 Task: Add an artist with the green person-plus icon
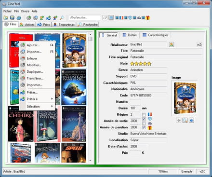[42, 18]
